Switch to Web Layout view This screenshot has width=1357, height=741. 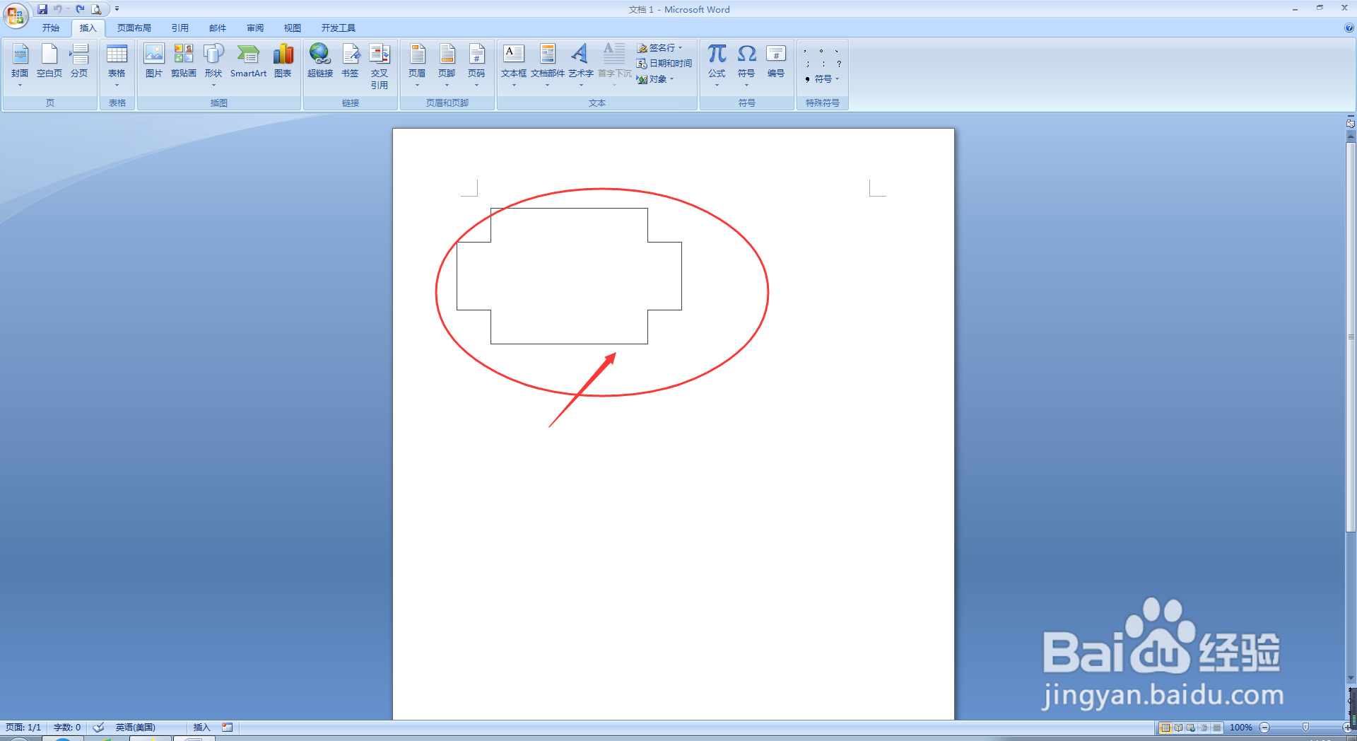coord(1191,728)
